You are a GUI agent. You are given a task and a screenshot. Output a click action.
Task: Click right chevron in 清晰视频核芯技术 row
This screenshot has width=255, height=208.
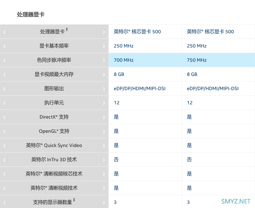pos(104,174)
